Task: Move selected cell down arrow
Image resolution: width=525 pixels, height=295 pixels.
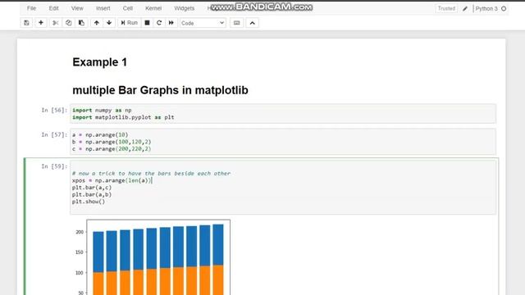Action: pyautogui.click(x=109, y=23)
